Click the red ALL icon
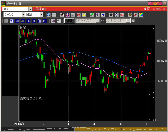The image size is (168, 132). [x=122, y=15]
